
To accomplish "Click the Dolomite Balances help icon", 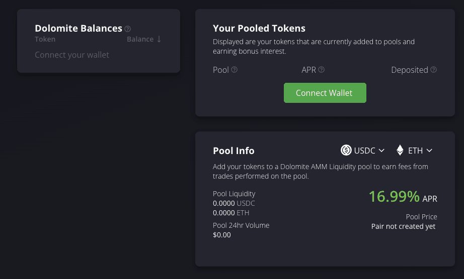I will point(127,29).
